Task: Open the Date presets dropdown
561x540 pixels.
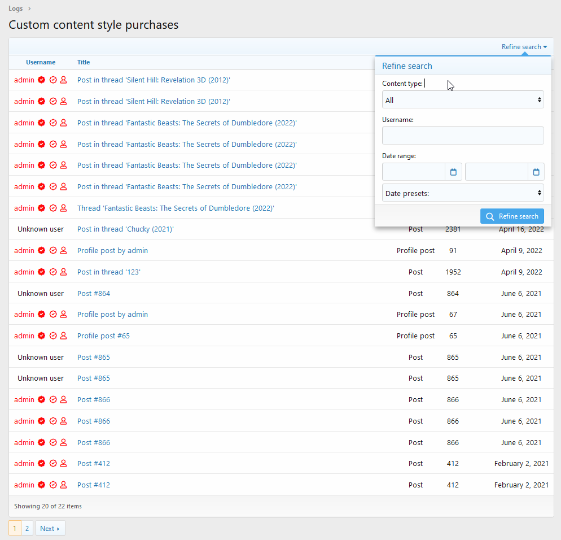Action: pos(463,193)
